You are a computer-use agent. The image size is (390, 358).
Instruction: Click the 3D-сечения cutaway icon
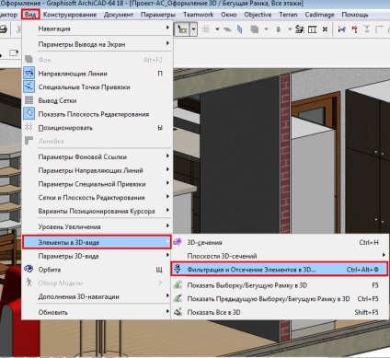(178, 242)
